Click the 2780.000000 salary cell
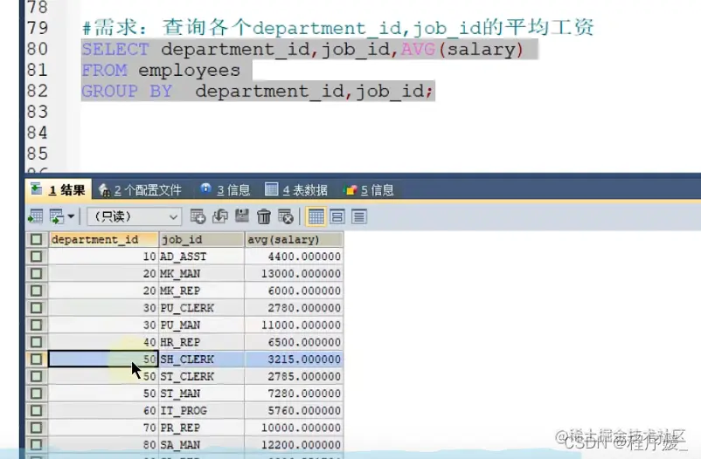The width and height of the screenshot is (701, 459). pos(295,308)
